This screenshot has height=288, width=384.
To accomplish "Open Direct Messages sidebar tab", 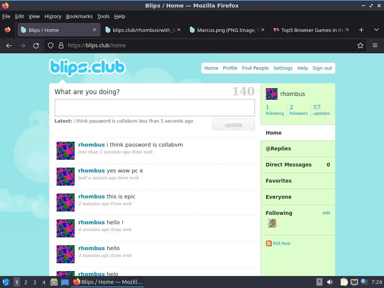I will click(298, 165).
